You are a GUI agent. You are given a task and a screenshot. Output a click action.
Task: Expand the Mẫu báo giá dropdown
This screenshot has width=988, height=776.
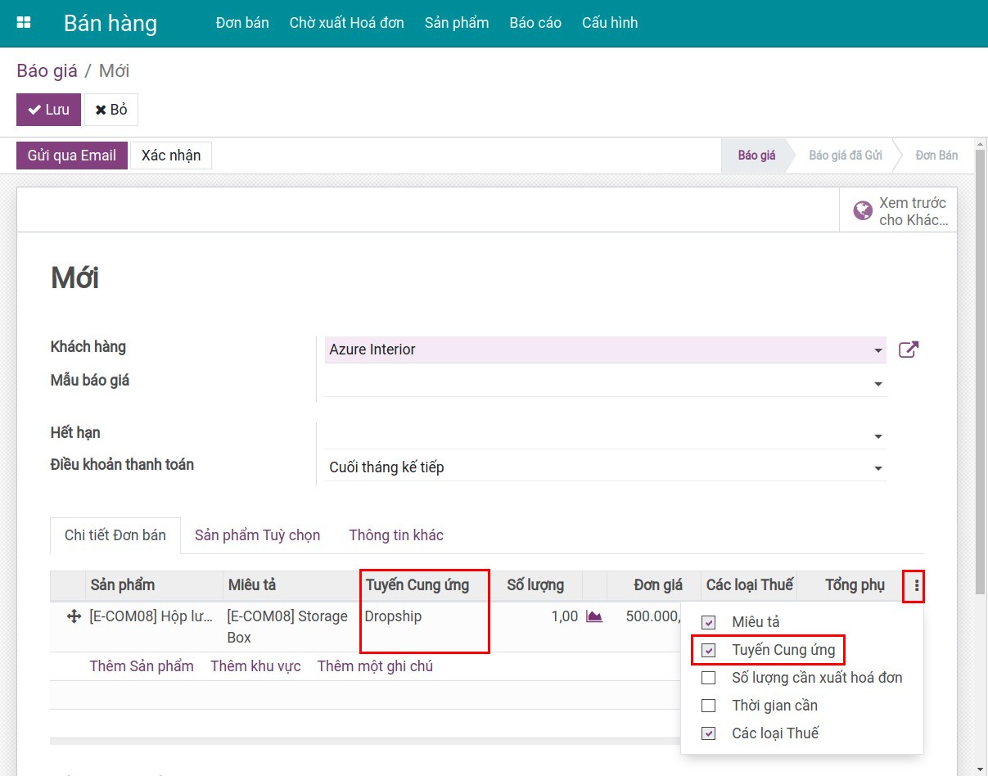(878, 384)
